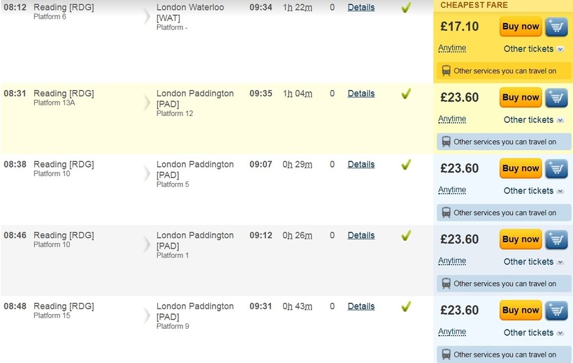Image resolution: width=573 pixels, height=363 pixels.
Task: Add 08:31 train fare to basket
Action: (x=556, y=98)
